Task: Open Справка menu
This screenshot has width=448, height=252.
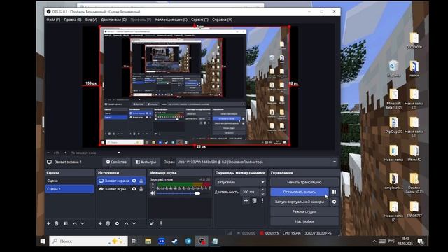Action: [x=223, y=20]
